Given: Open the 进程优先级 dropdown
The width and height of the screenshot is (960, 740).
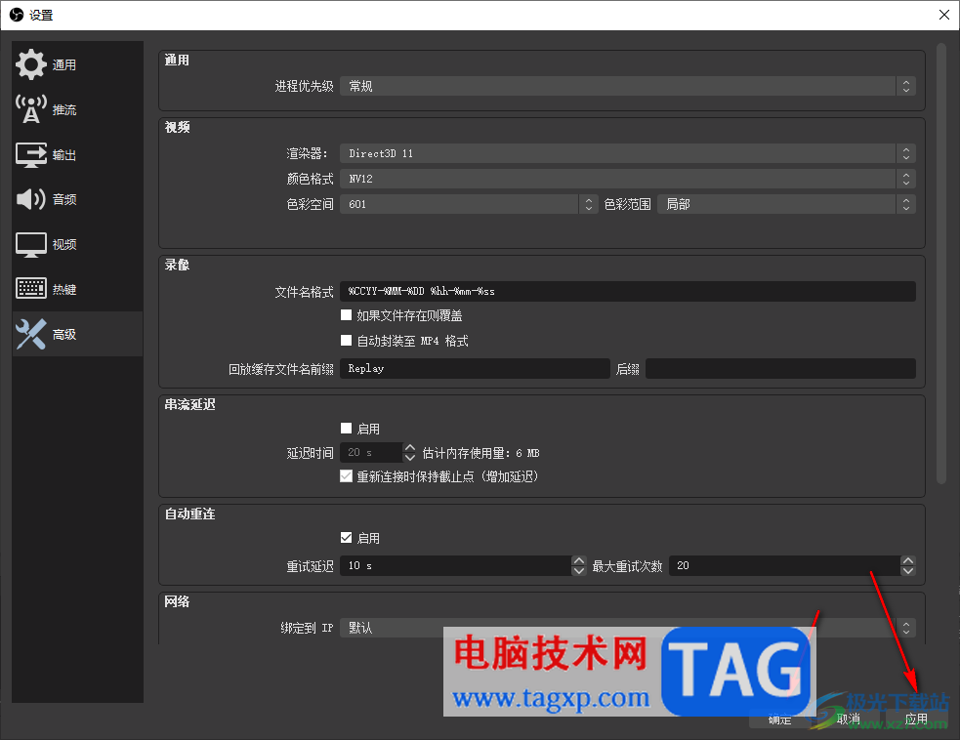Looking at the screenshot, I should 628,86.
